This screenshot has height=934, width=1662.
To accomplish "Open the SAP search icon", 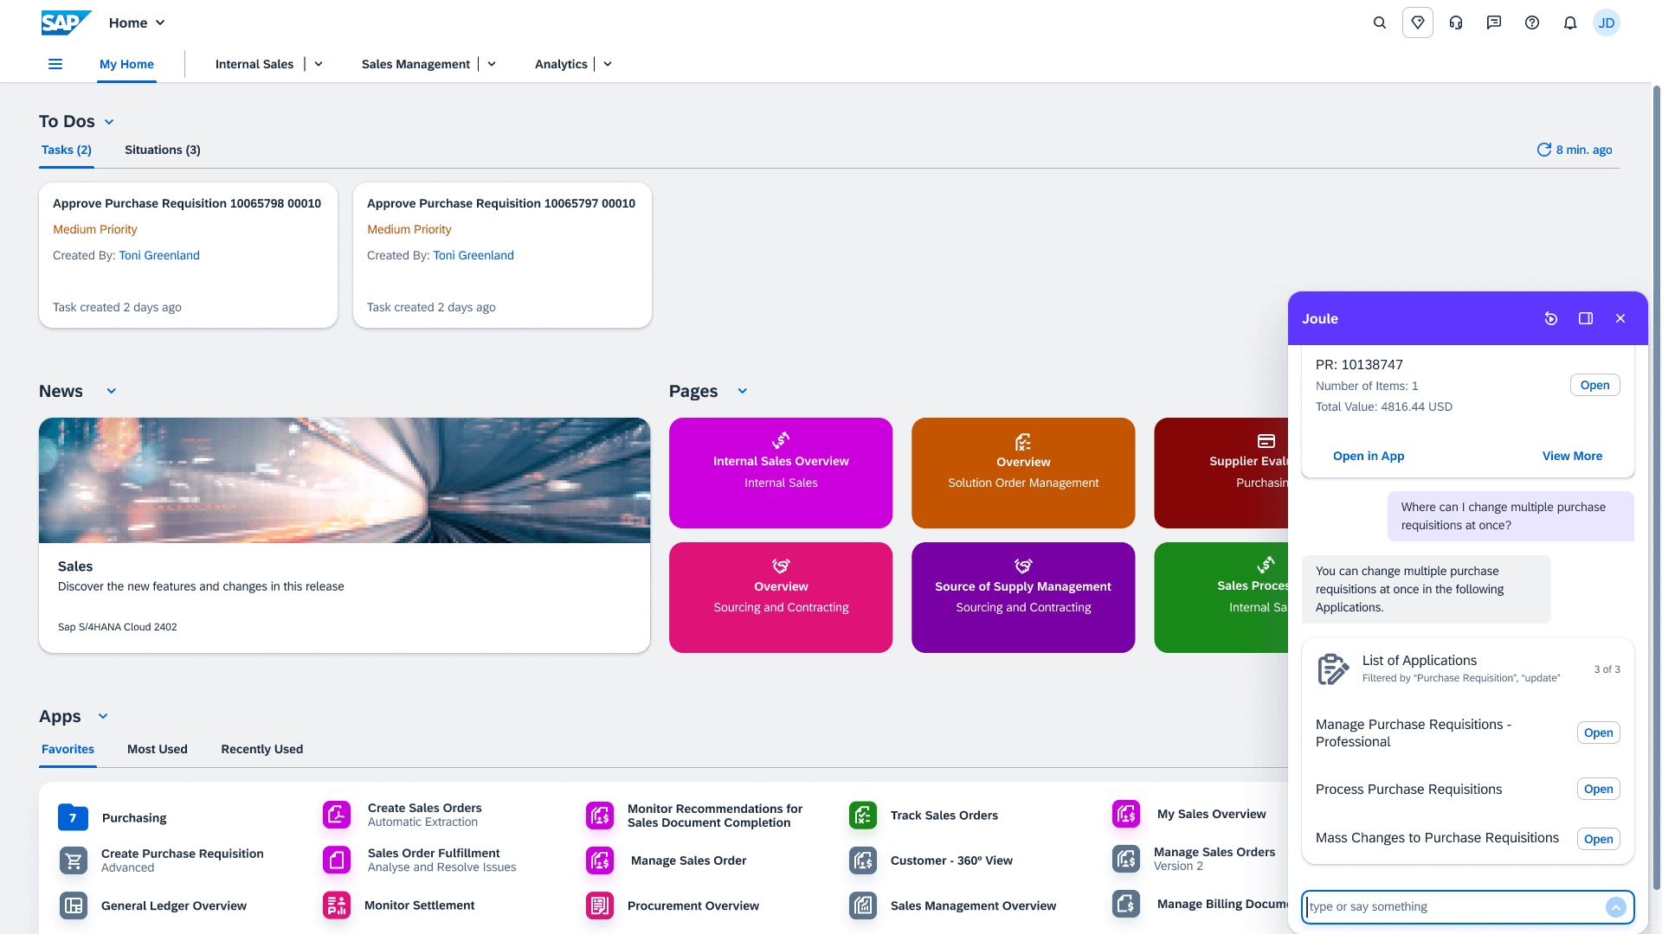I will [1380, 22].
